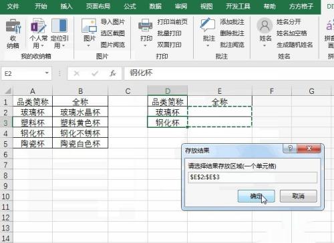Switch to the 插入 ribbon tab
The height and width of the screenshot is (243, 334).
pos(67,6)
